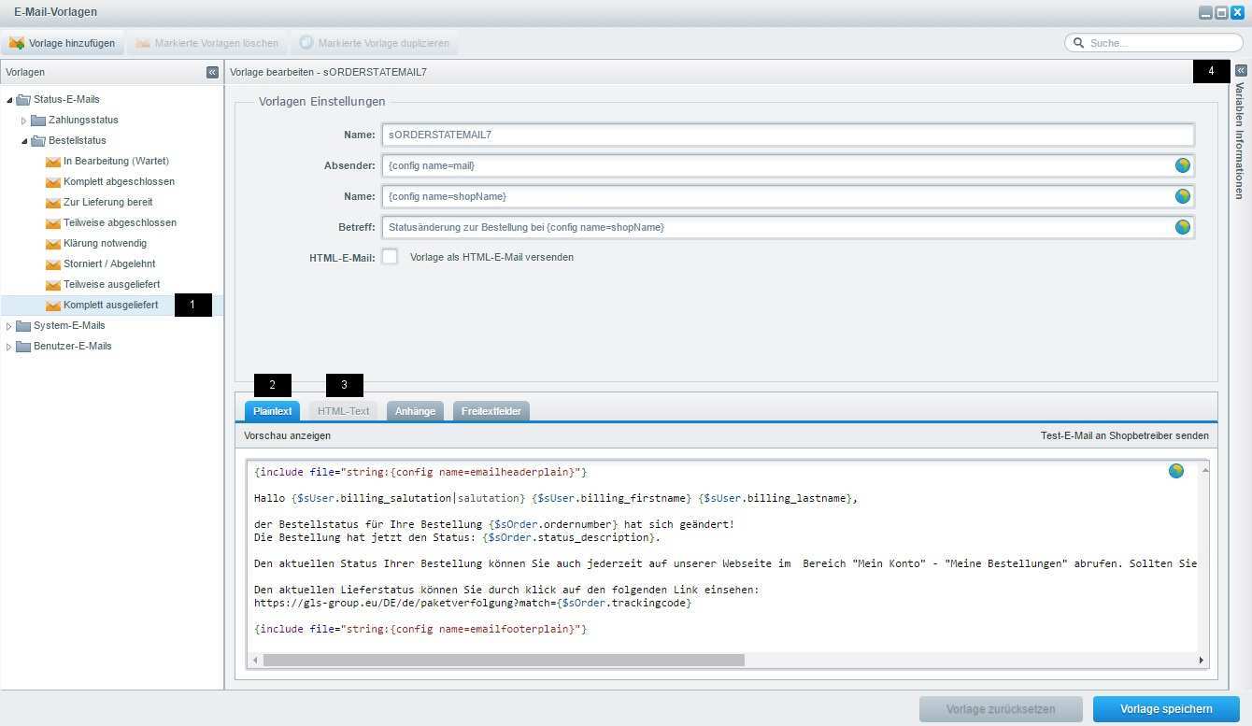Click Test-E-Mail an Shopbetreiber senden
The width and height of the screenshot is (1252, 726).
coord(1124,435)
